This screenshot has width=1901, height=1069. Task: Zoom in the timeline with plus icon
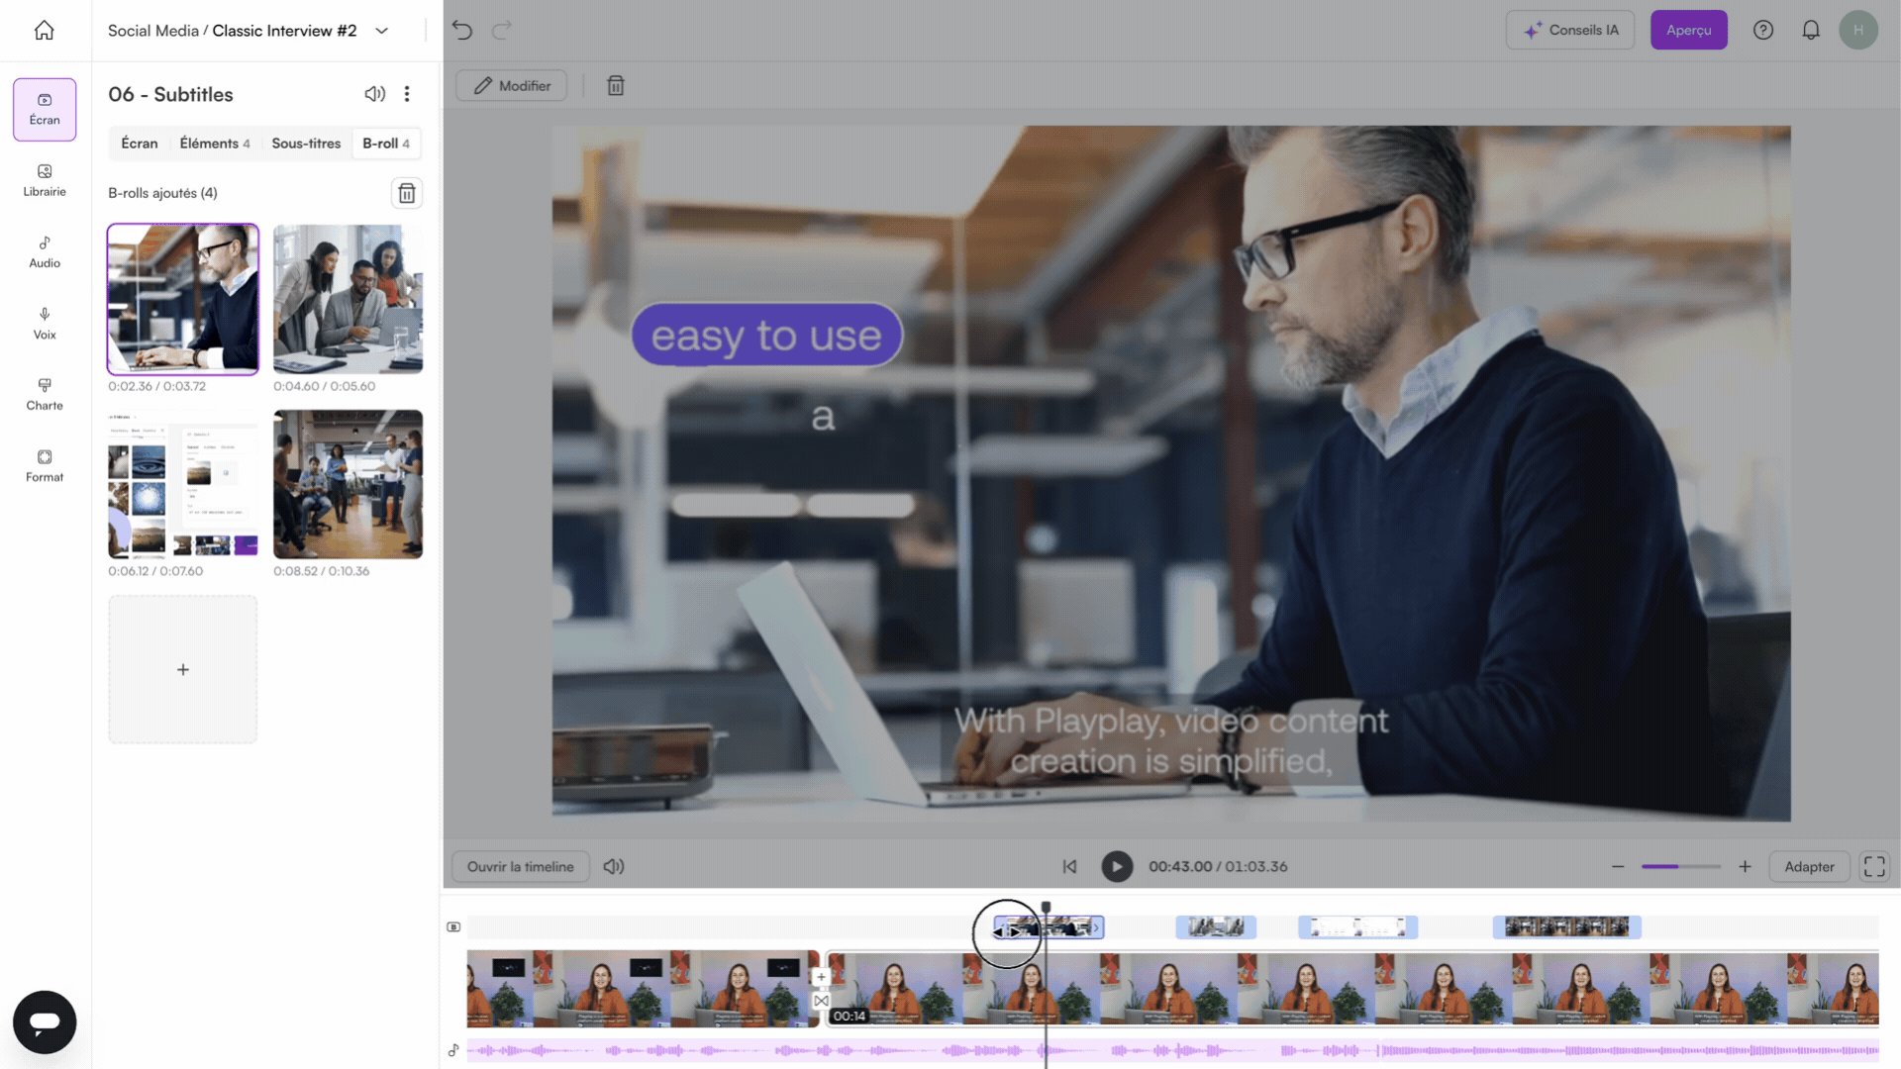pos(1745,866)
